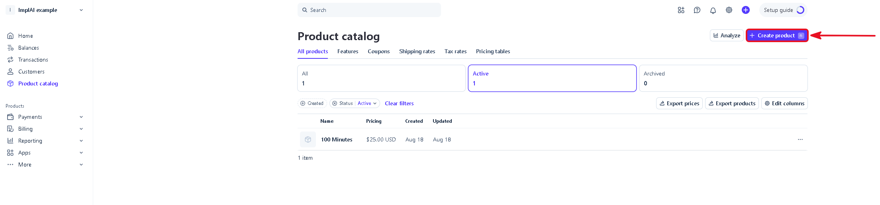Go to Transactions in sidebar
880x205 pixels.
click(x=33, y=60)
